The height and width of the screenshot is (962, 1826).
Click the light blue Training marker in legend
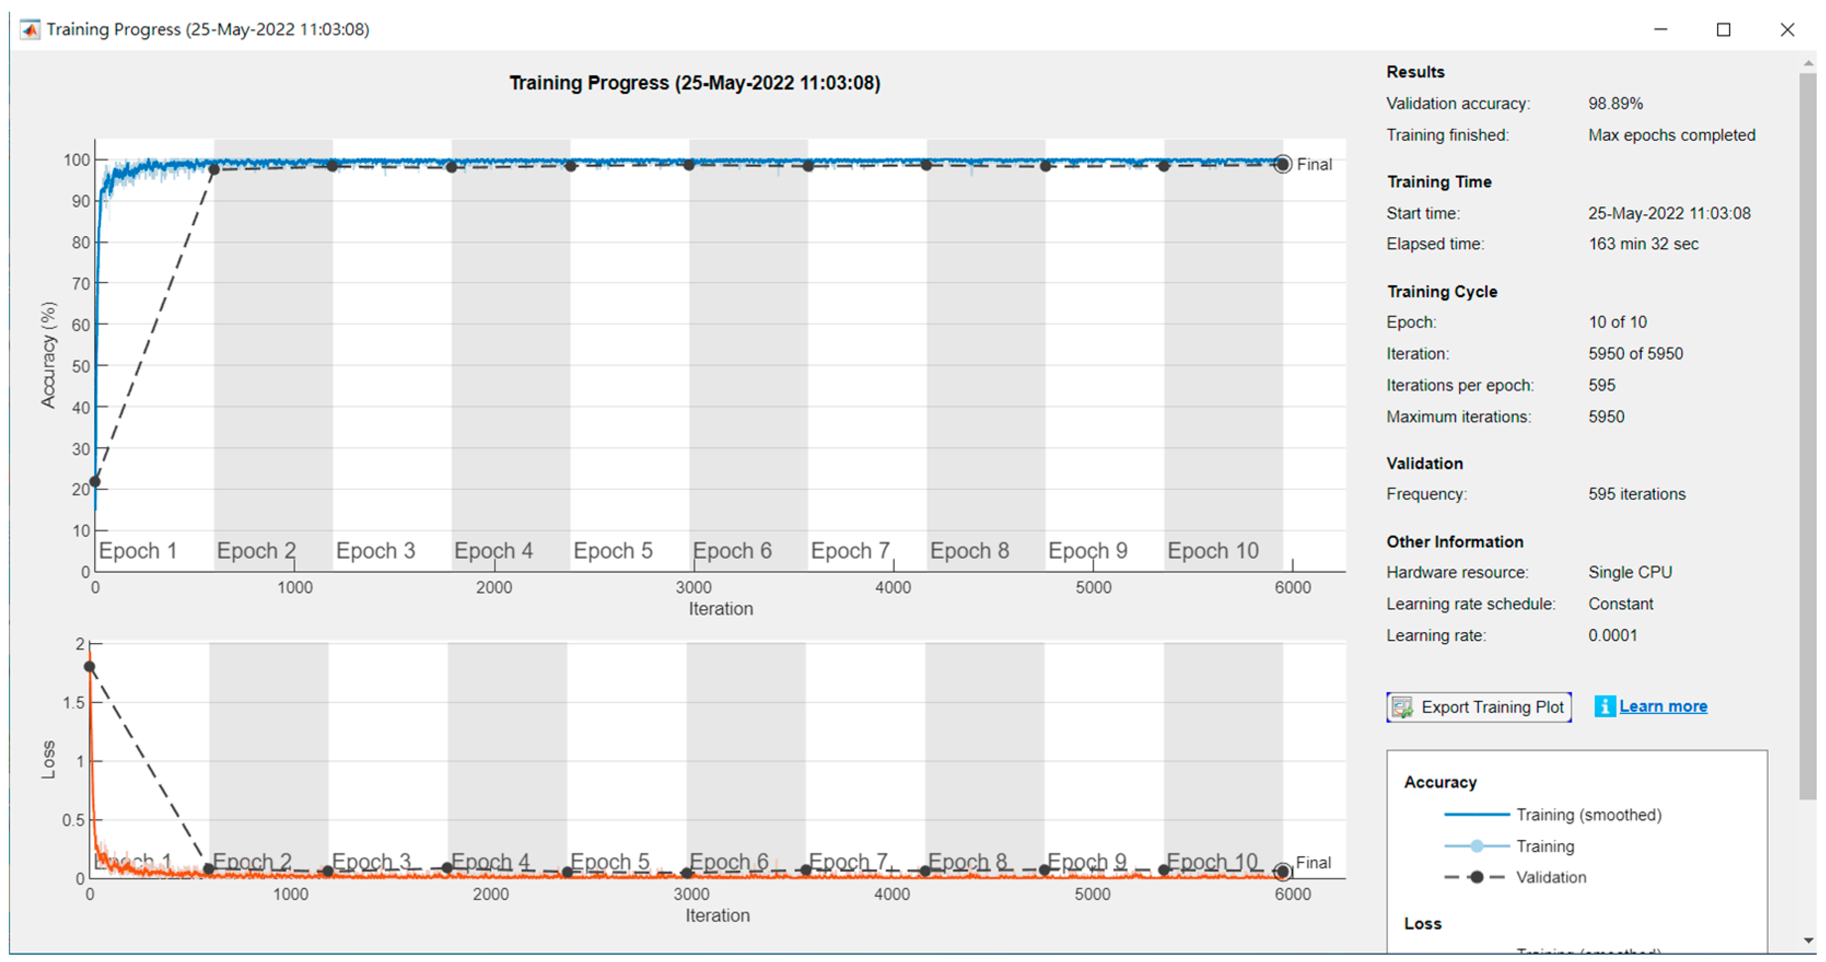(x=1477, y=846)
